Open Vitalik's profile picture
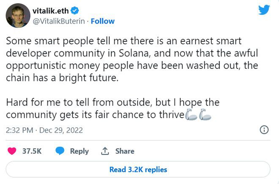279x184 pixels. (17, 17)
